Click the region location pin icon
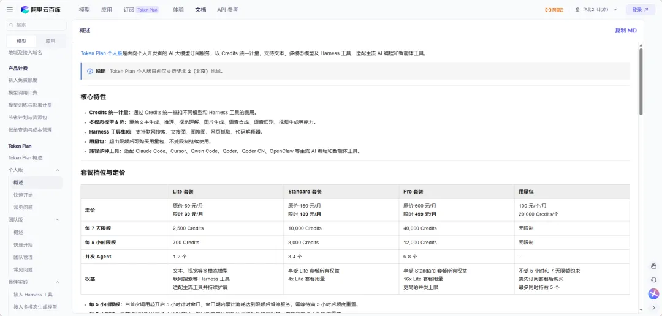The width and height of the screenshot is (662, 316). click(x=579, y=10)
